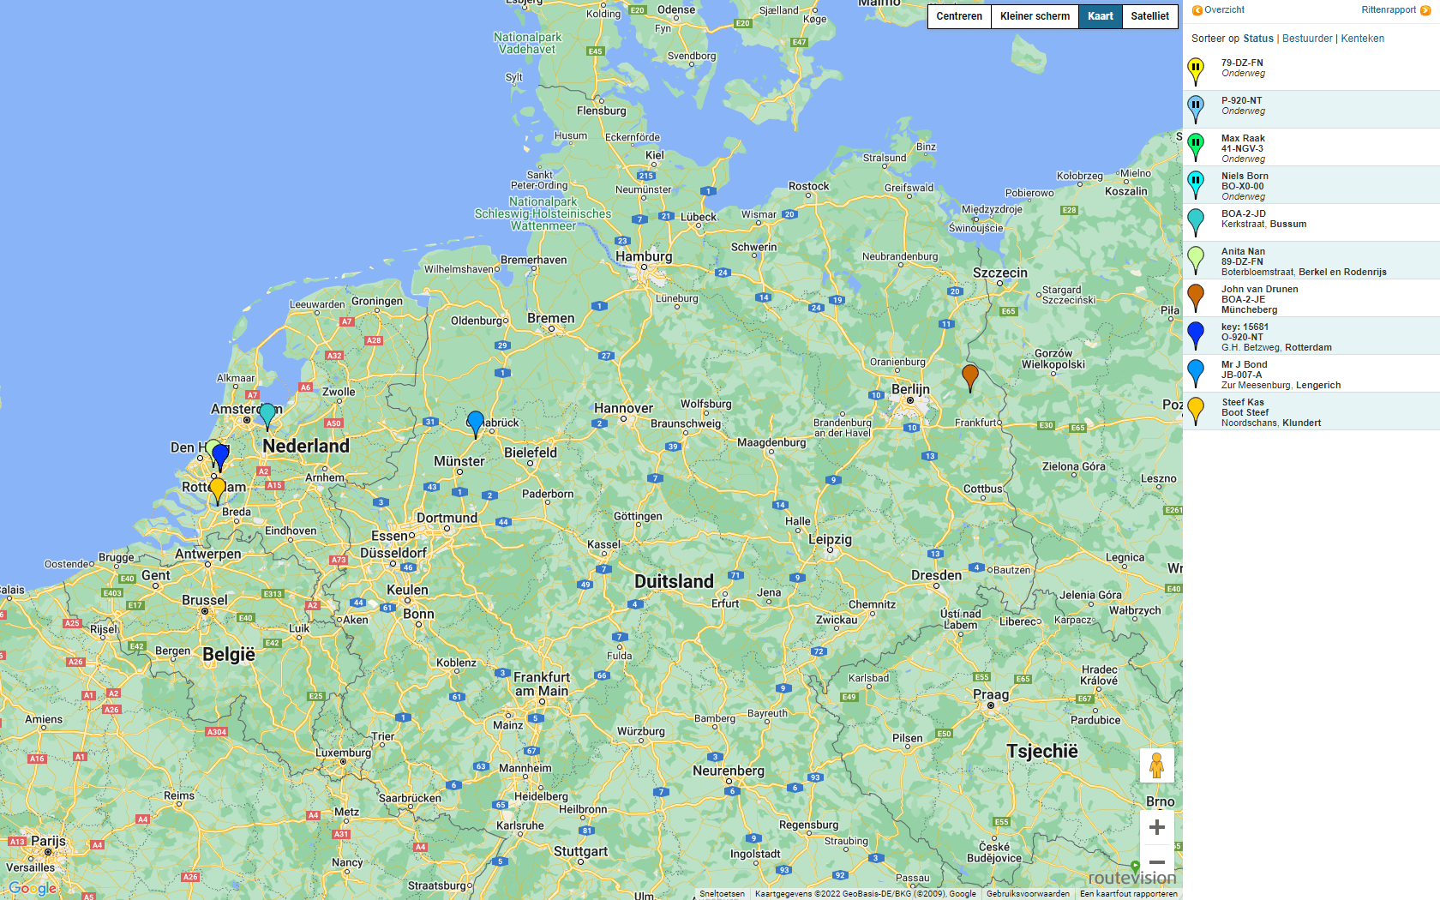This screenshot has width=1440, height=900.
Task: Click the Frankfurt am Main label on map
Action: click(542, 684)
